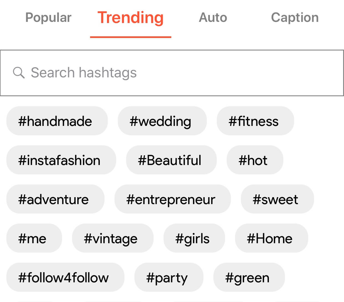The image size is (344, 302).
Task: Tap the #wedding hashtag
Action: click(x=162, y=121)
